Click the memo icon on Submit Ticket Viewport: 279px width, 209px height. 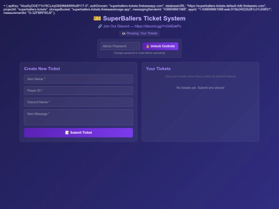[x=67, y=133]
